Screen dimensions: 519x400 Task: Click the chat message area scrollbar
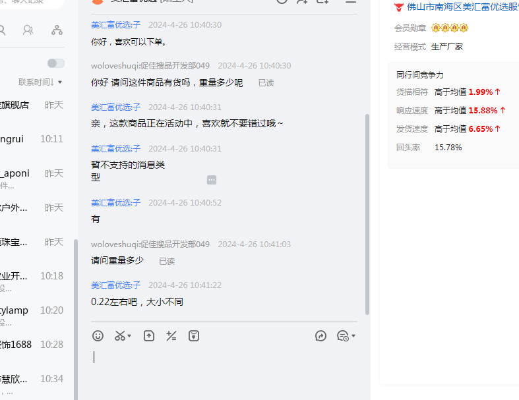click(x=367, y=214)
